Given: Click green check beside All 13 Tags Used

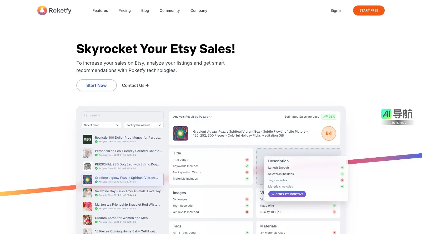Looking at the screenshot, I should click(x=247, y=232).
